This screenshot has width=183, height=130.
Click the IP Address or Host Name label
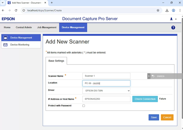click(61, 99)
